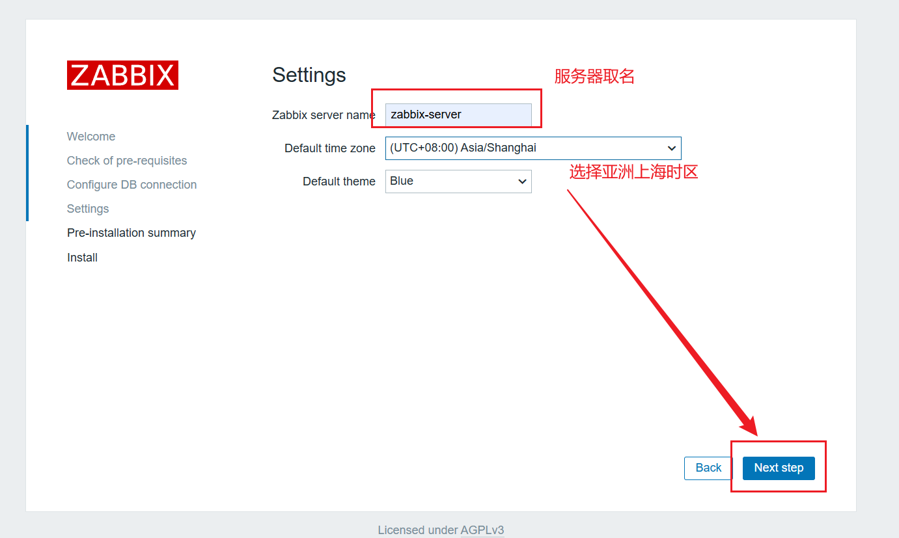Select the Welcome step in sidebar

pos(91,137)
